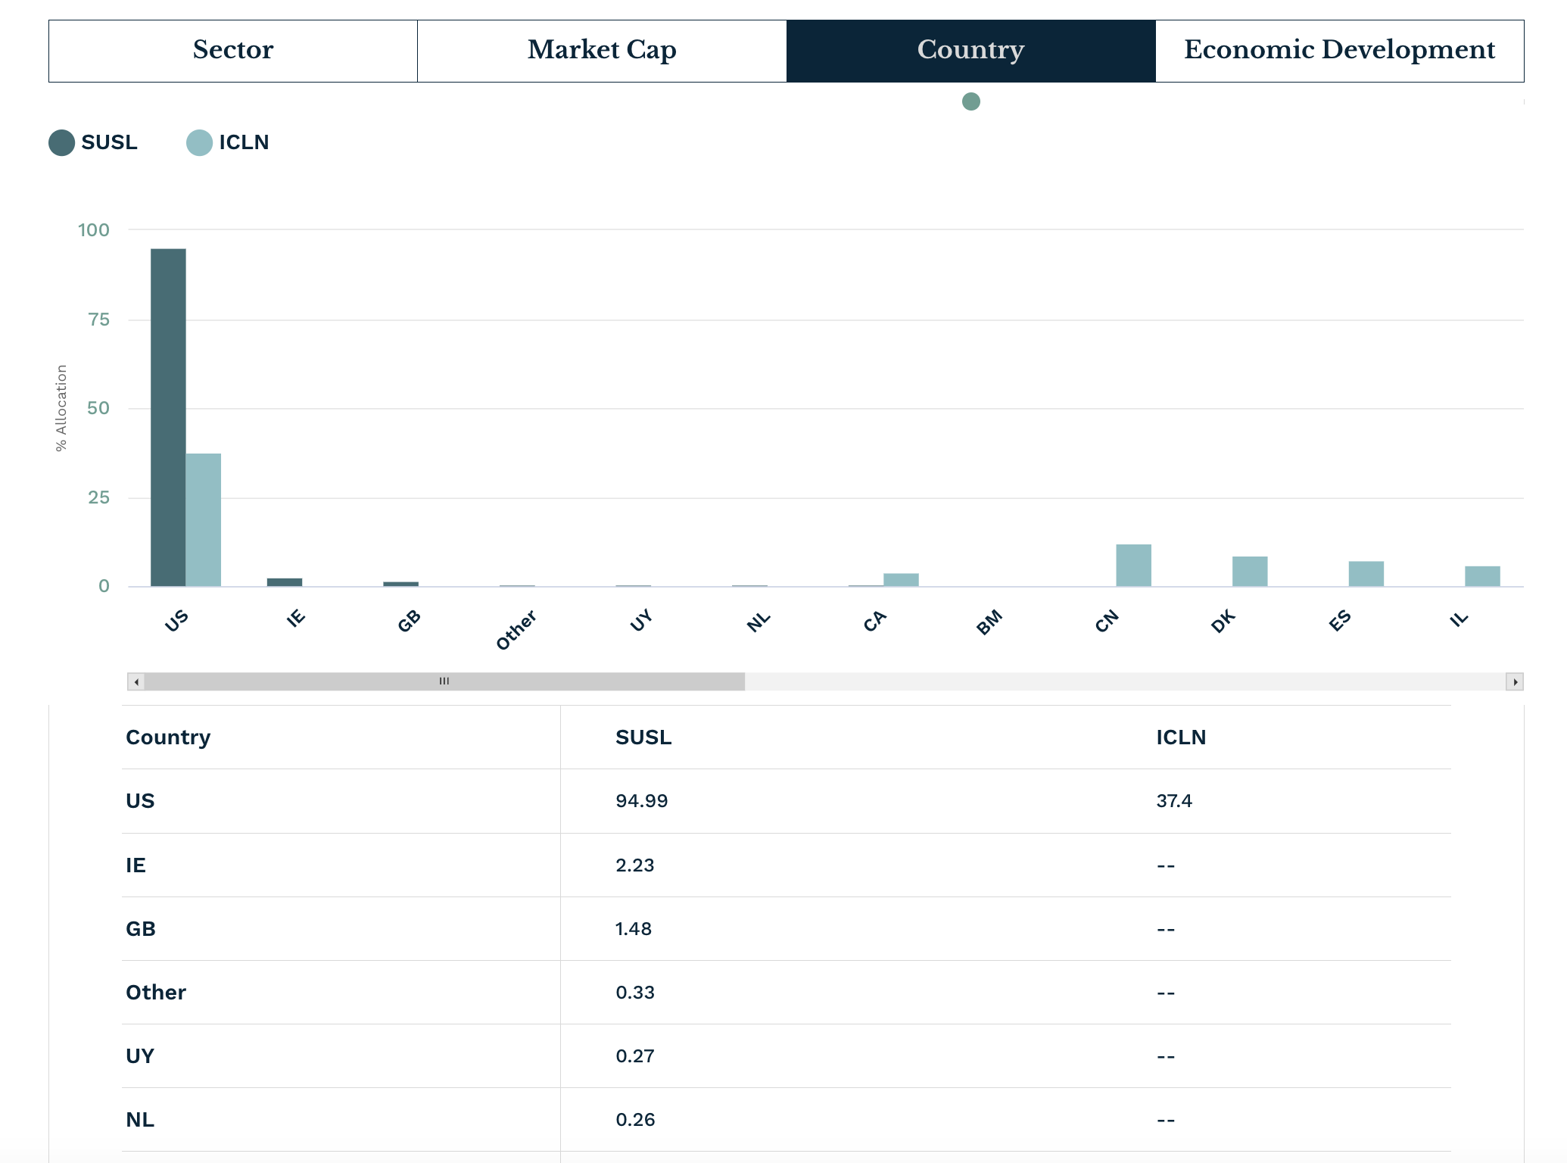Click the SUSL bar for IE
1567x1163 pixels.
click(x=285, y=582)
